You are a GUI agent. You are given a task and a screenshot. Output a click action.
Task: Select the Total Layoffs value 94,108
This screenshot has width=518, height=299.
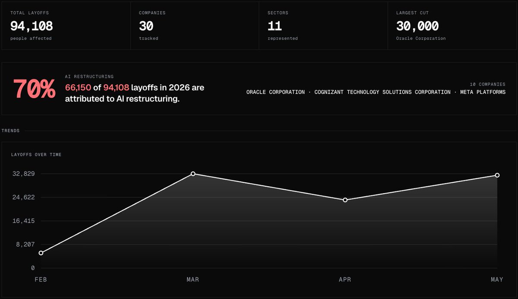(x=32, y=26)
